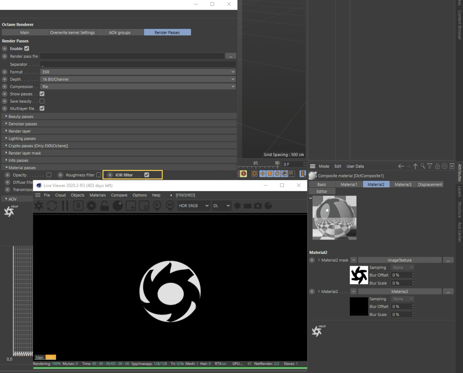Toggle the position move key icon

pos(262,174)
